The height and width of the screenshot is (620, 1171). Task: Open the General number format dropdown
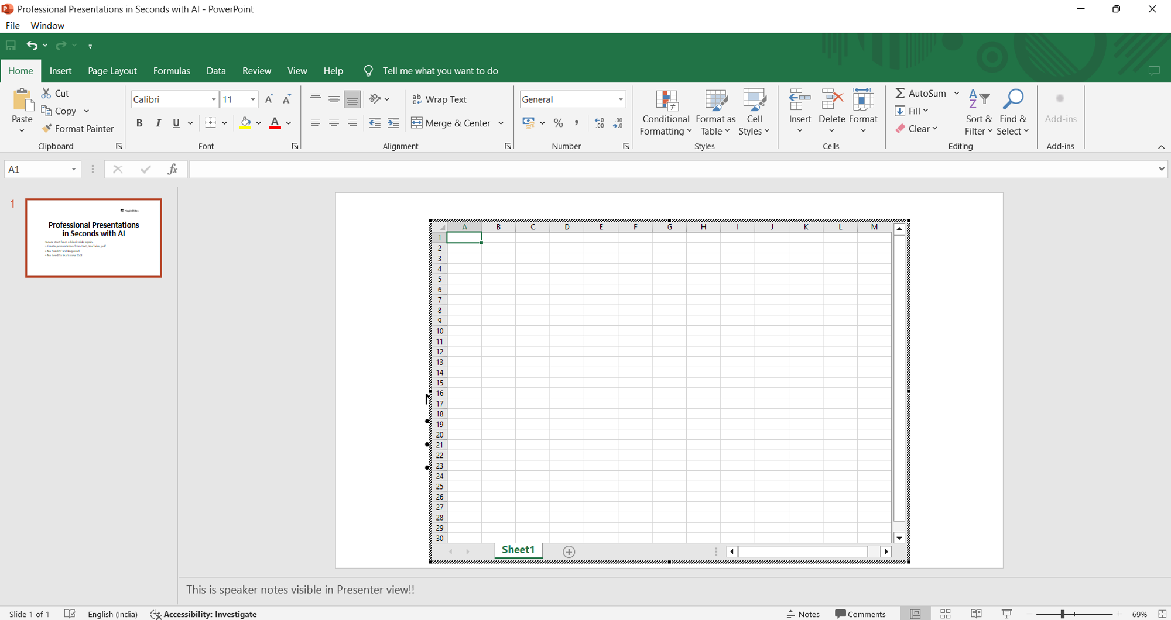[621, 99]
